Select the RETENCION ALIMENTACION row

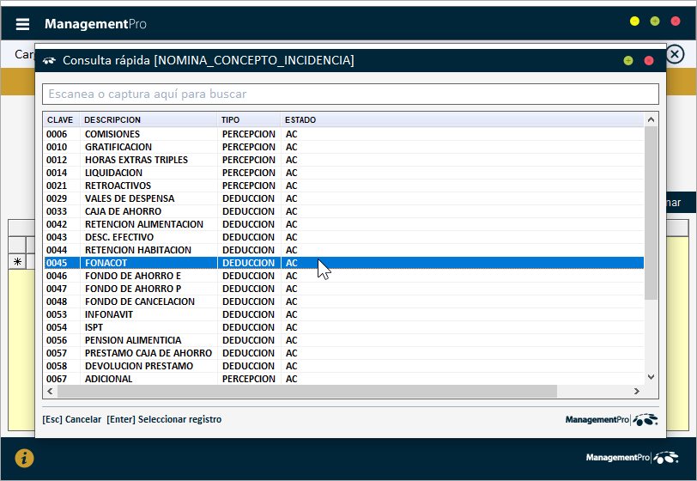(x=343, y=224)
